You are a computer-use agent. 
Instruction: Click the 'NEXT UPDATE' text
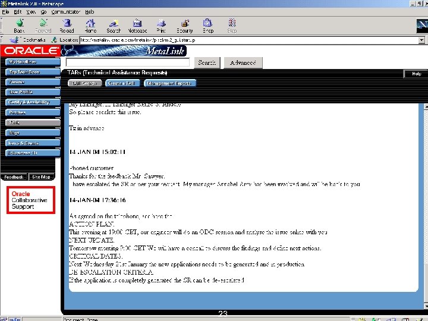click(x=92, y=240)
